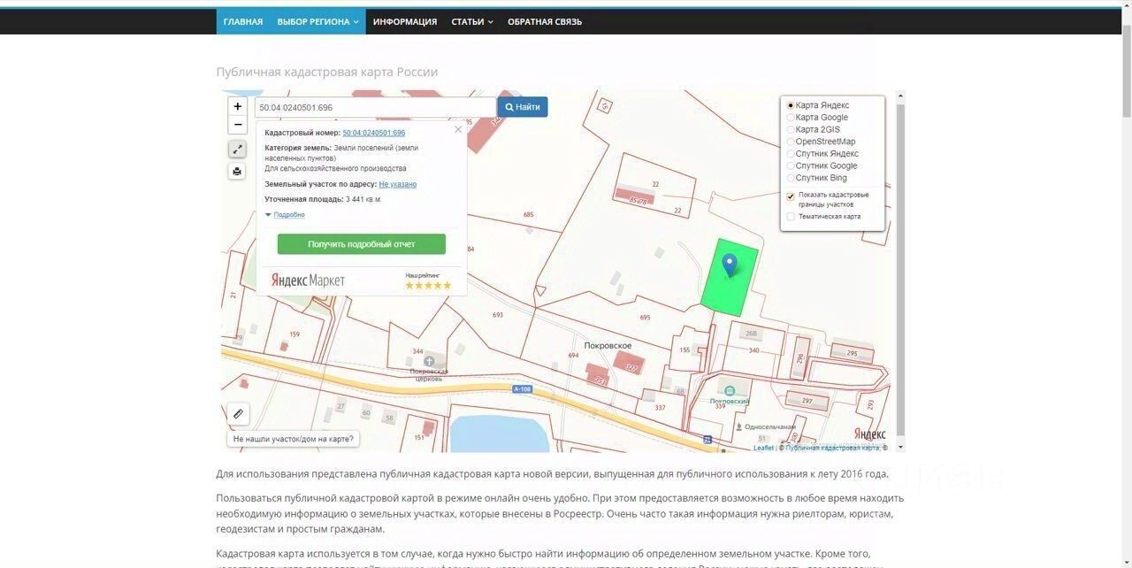Image resolution: width=1132 pixels, height=568 pixels.
Task: Click the Покровское village label
Action: click(x=608, y=346)
